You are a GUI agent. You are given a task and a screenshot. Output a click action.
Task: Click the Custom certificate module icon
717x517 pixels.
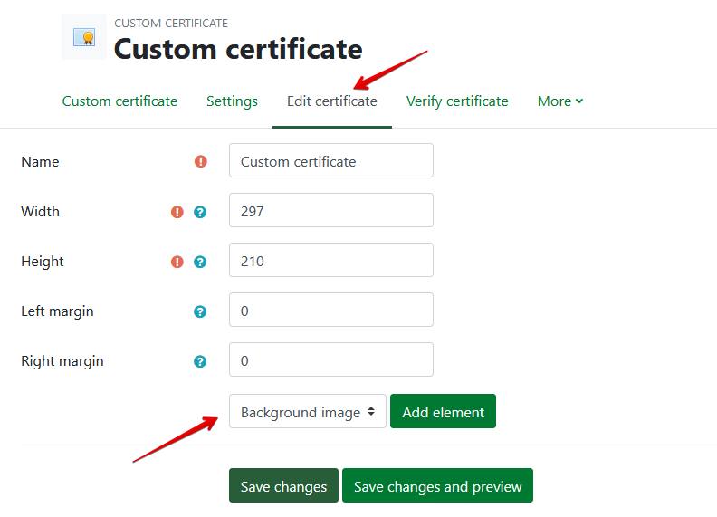point(84,38)
